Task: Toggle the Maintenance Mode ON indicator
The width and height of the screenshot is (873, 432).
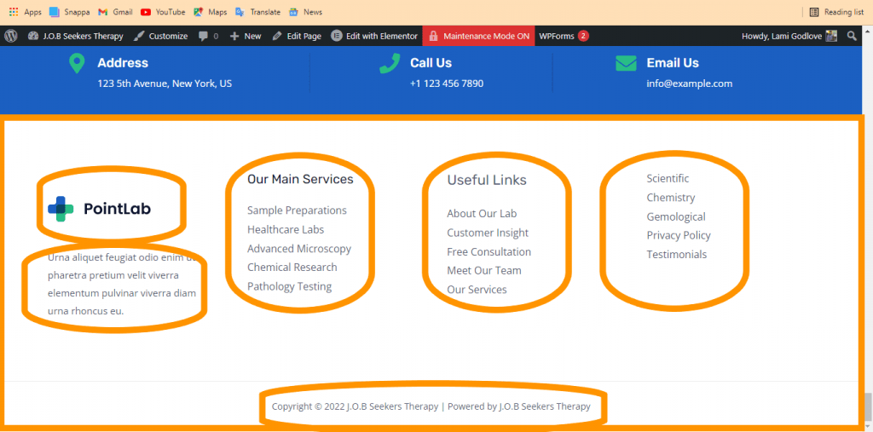Action: 478,36
